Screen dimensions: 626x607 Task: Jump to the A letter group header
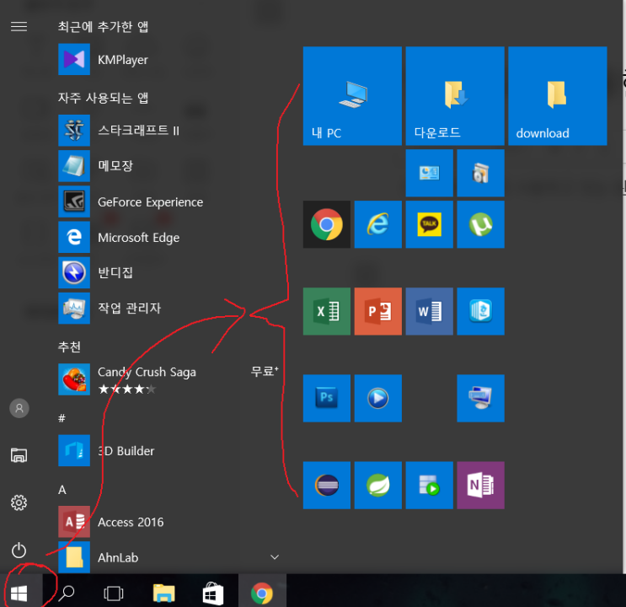(x=62, y=490)
